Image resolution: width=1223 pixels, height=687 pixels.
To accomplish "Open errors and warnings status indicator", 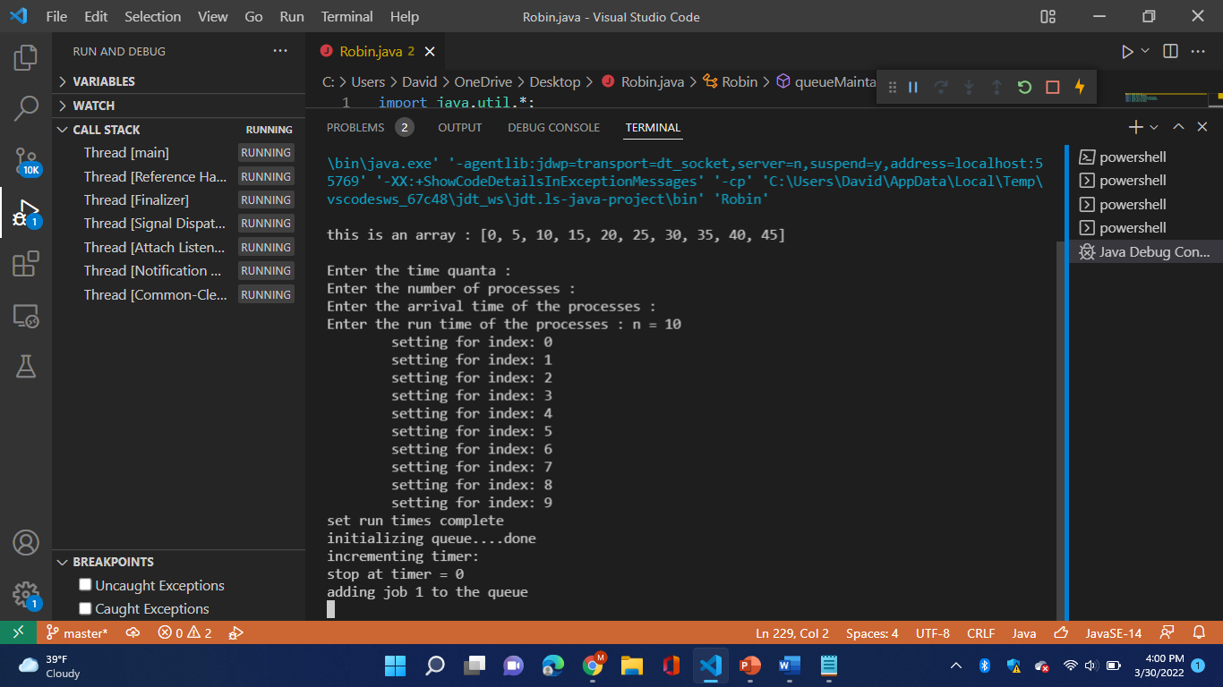I will pyautogui.click(x=185, y=632).
